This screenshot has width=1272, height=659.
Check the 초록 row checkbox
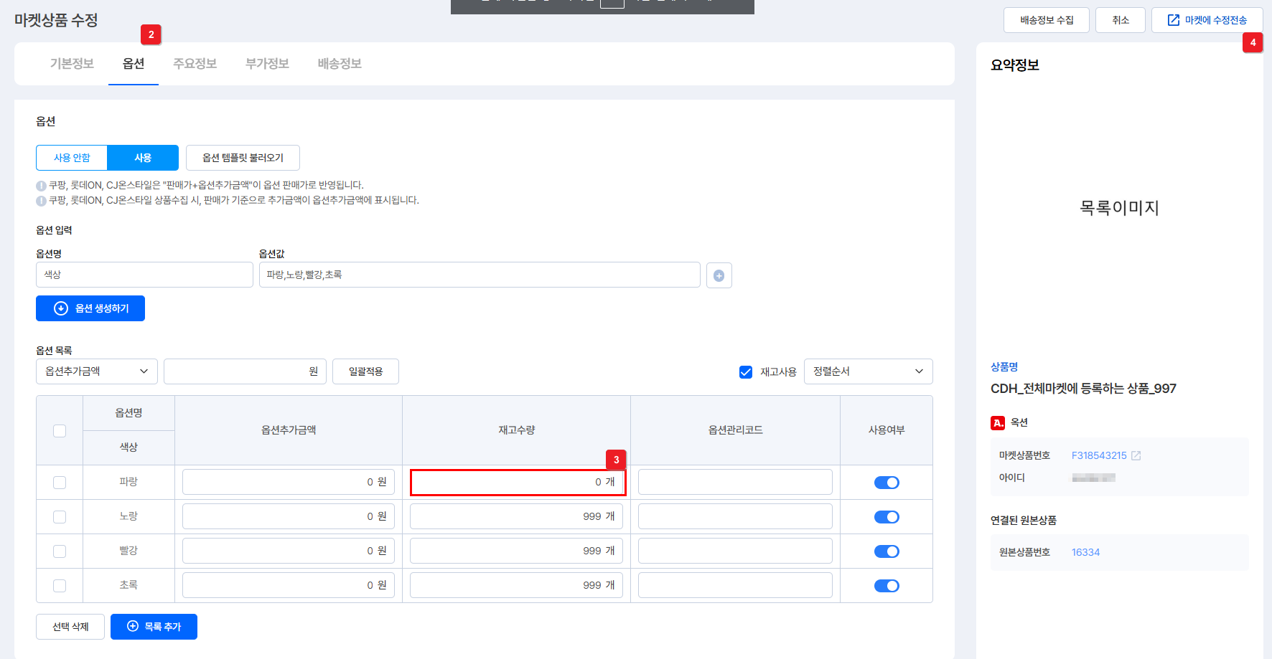[60, 586]
